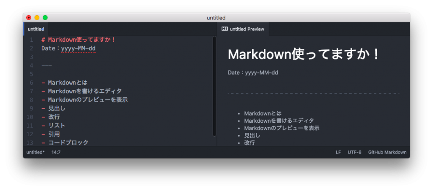Click preview heading 'Markdown使ってますか！'
Screen dimensions: 433x191
[304, 54]
